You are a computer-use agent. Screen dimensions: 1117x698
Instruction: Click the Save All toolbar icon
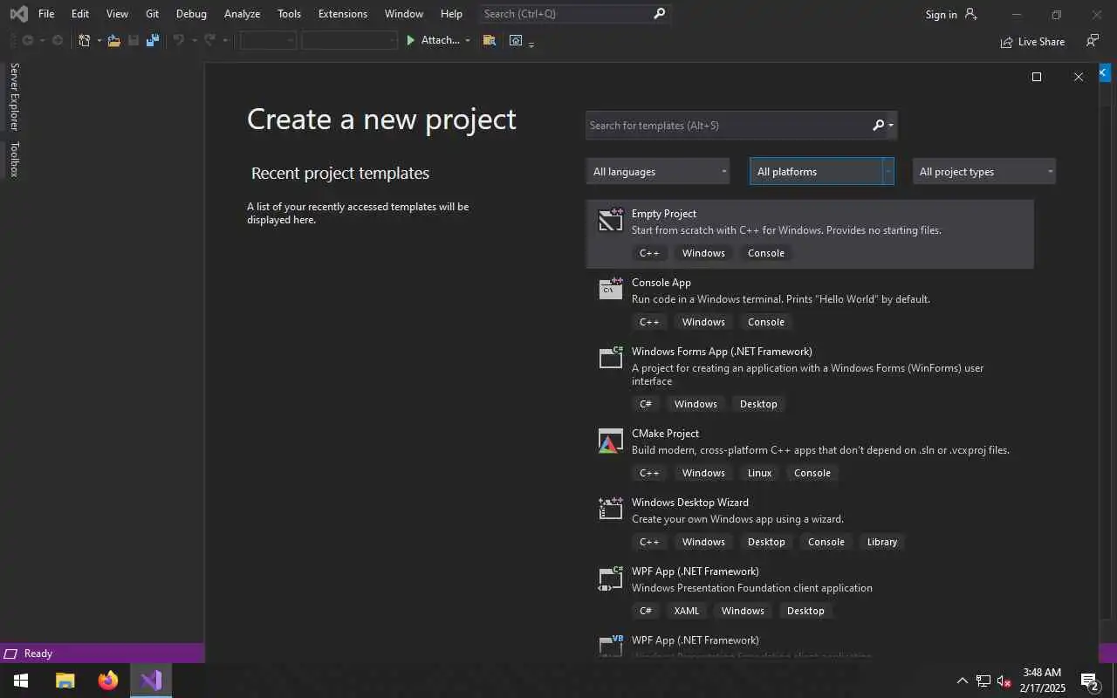tap(153, 40)
